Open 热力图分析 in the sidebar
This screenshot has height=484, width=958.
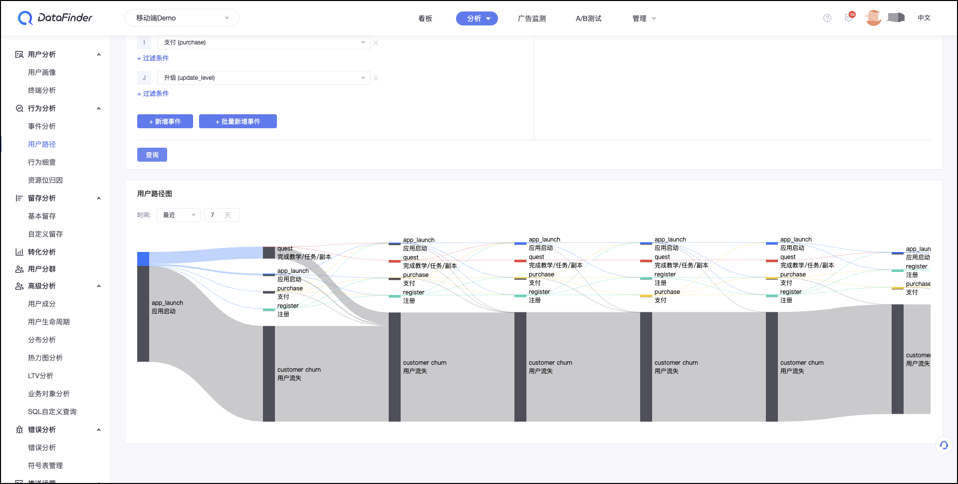coord(45,358)
